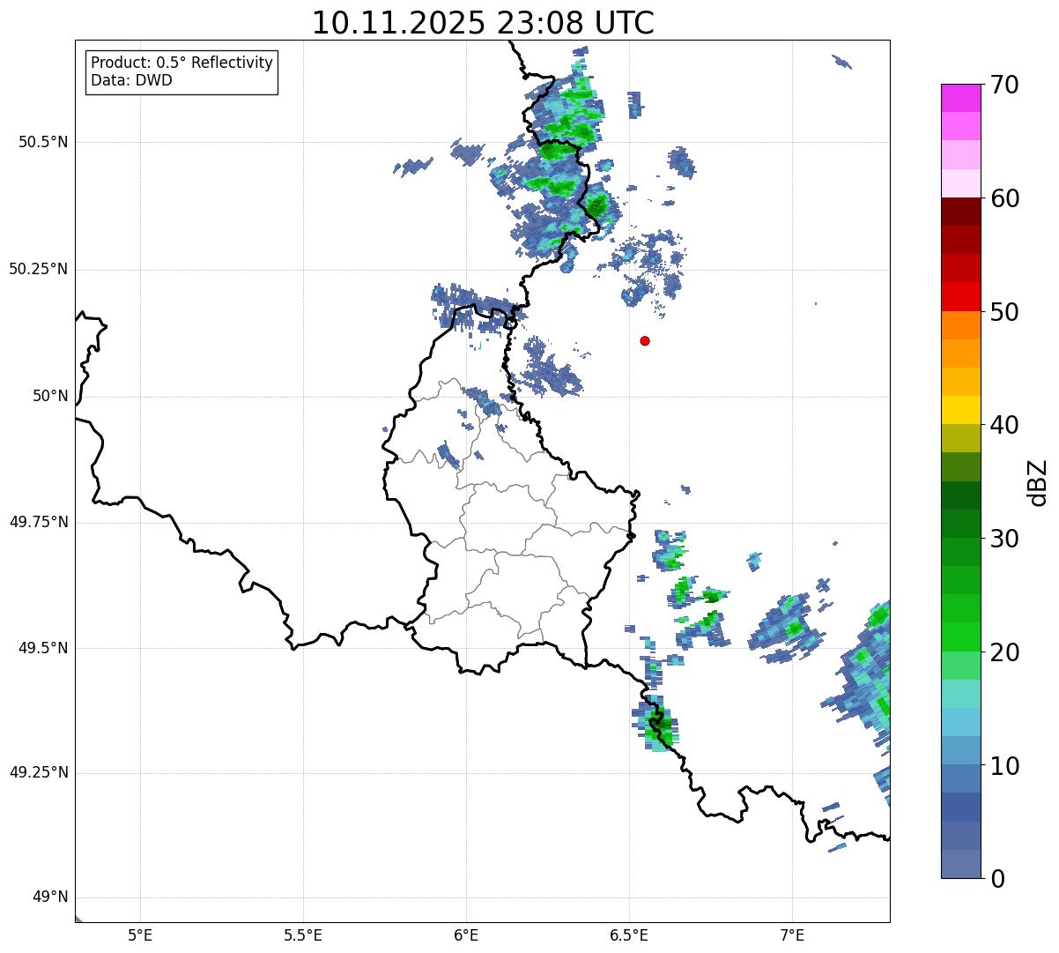
Task: Click the 50°N latitude label
Action: pos(51,396)
